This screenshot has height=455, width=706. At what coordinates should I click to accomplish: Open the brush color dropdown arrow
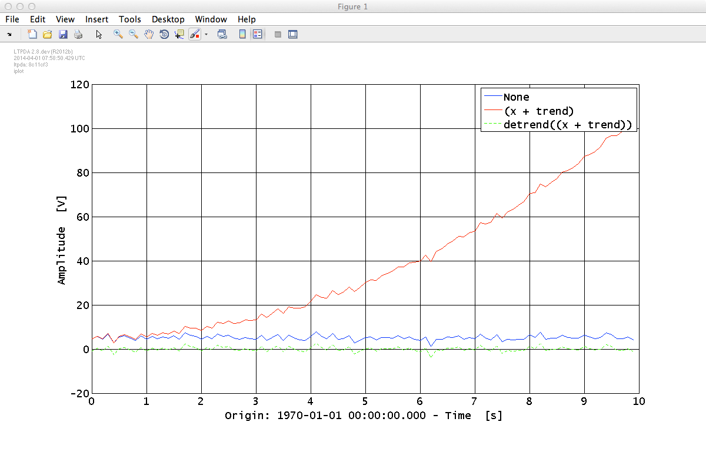tap(206, 35)
